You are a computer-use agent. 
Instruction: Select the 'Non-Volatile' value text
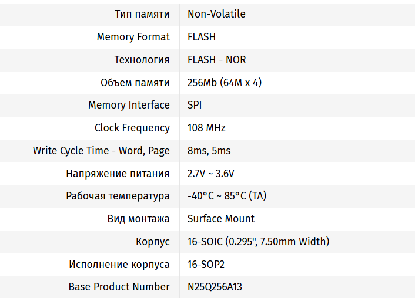pos(216,14)
